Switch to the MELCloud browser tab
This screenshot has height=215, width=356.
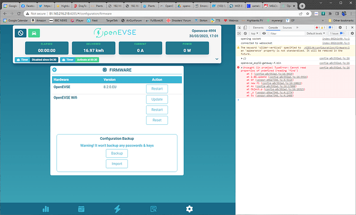(271, 6)
